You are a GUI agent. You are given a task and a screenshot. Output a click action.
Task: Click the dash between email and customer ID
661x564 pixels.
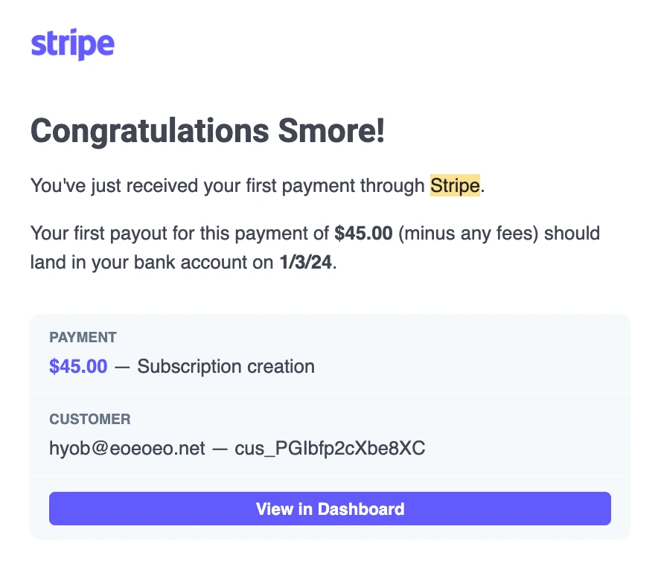[x=220, y=449]
